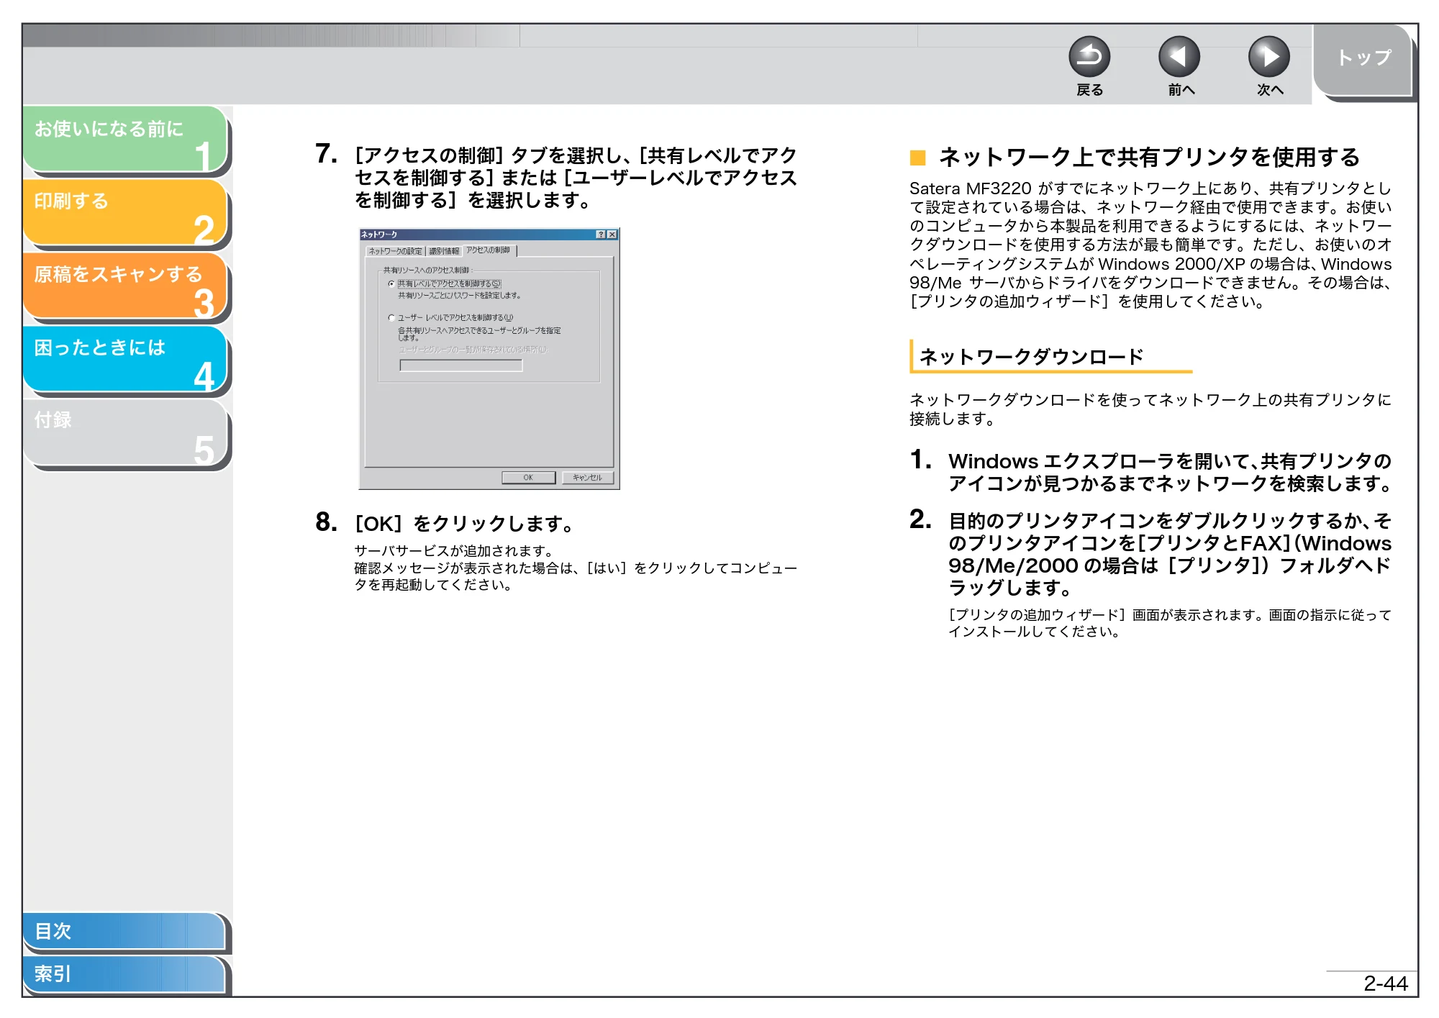Close the ネットワーク dialog with X button
The height and width of the screenshot is (1018, 1439).
pyautogui.click(x=612, y=235)
